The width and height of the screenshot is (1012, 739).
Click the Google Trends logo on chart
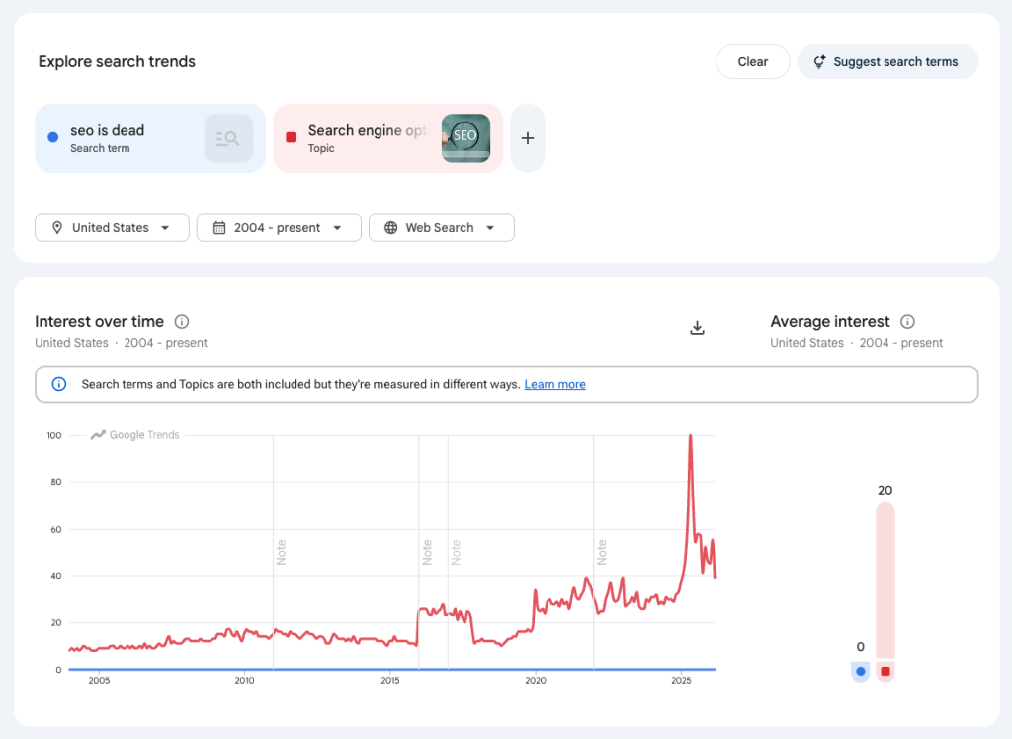(135, 435)
